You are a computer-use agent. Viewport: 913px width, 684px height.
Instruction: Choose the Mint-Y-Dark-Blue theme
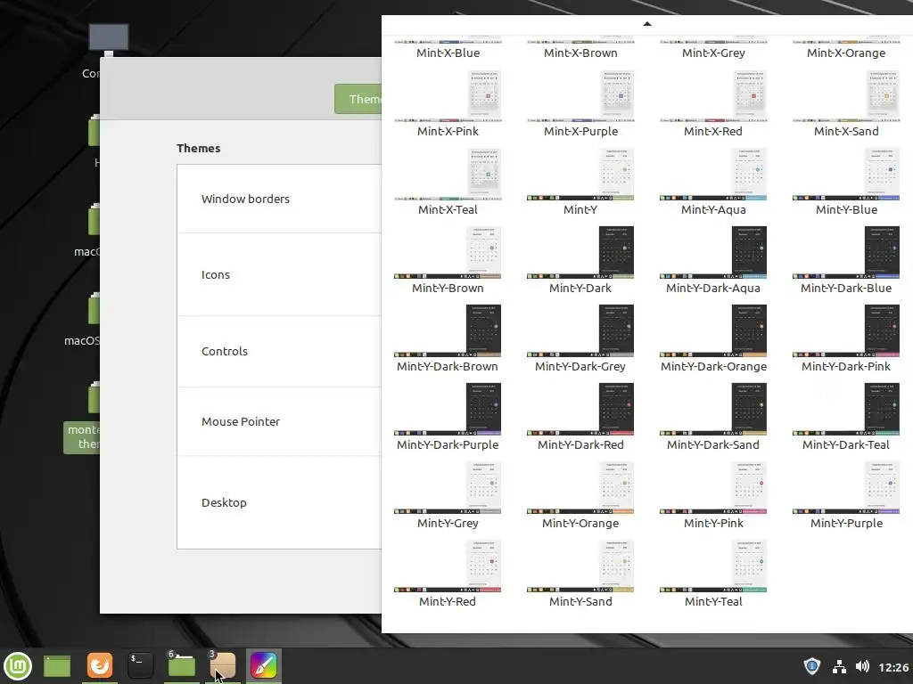tap(846, 261)
